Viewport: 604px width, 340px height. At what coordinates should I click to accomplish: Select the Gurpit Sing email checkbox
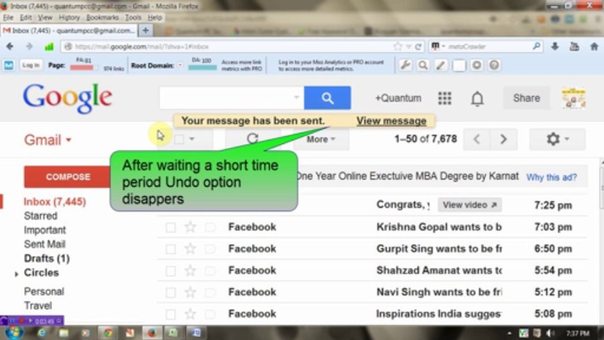170,249
